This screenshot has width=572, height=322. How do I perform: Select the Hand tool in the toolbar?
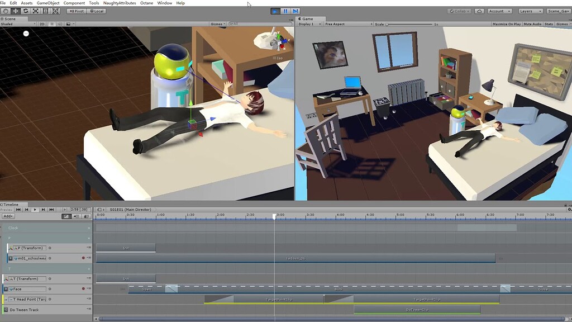point(6,11)
